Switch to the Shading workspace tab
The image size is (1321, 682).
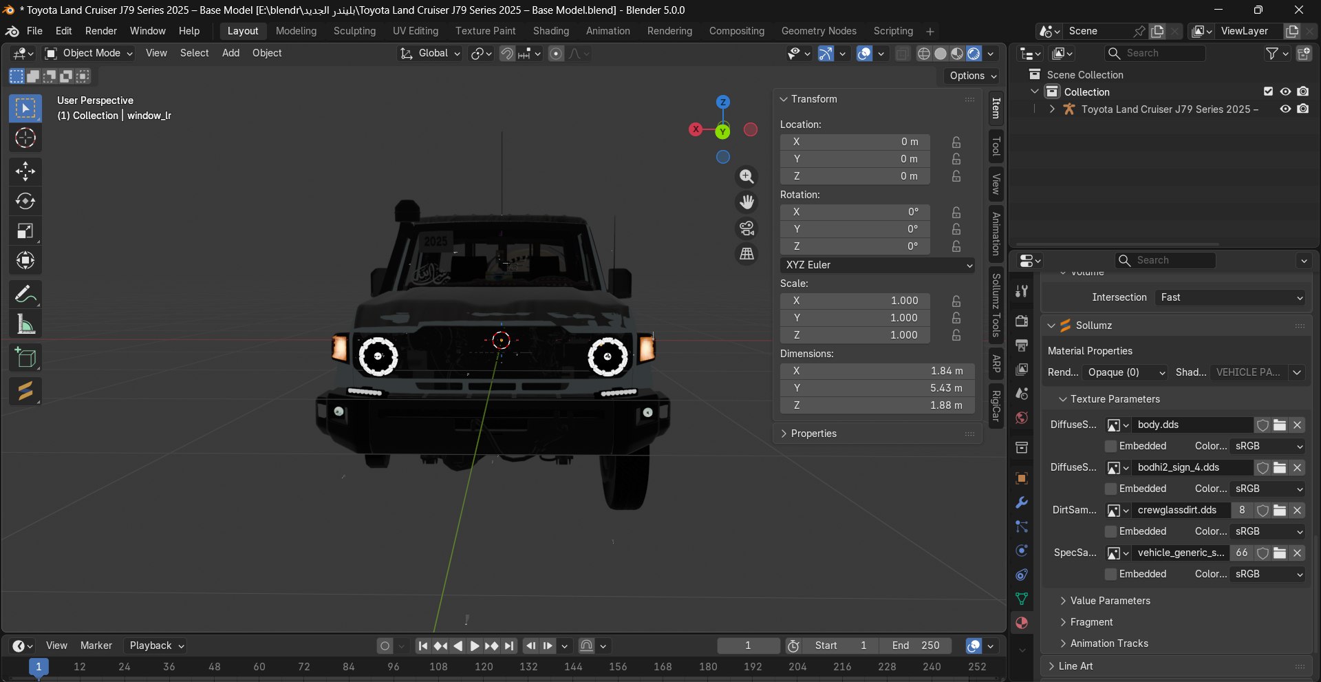click(551, 31)
